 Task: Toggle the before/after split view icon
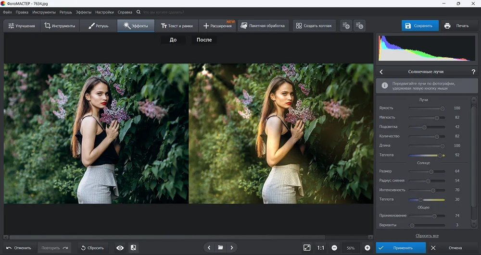(133, 248)
